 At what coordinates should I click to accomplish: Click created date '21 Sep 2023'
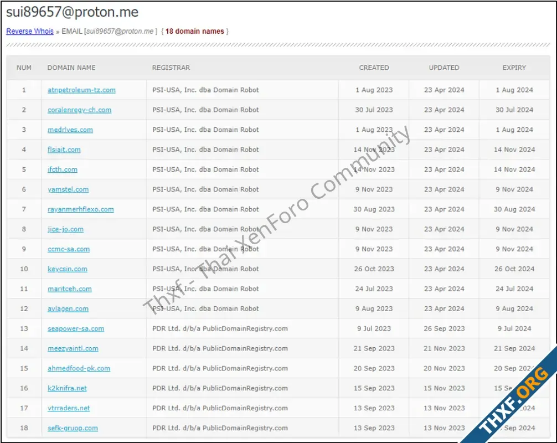[x=374, y=348]
